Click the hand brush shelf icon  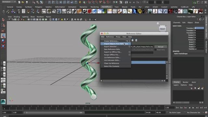click(x=196, y=11)
